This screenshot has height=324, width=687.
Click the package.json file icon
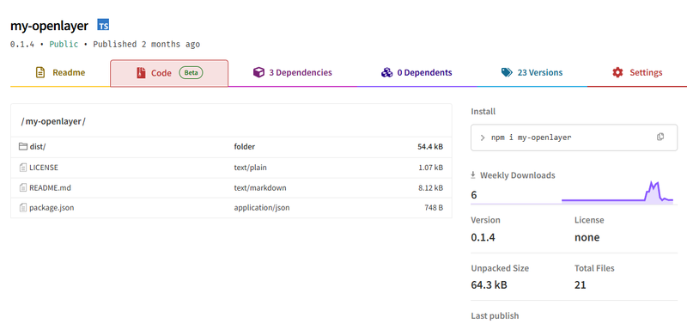23,207
